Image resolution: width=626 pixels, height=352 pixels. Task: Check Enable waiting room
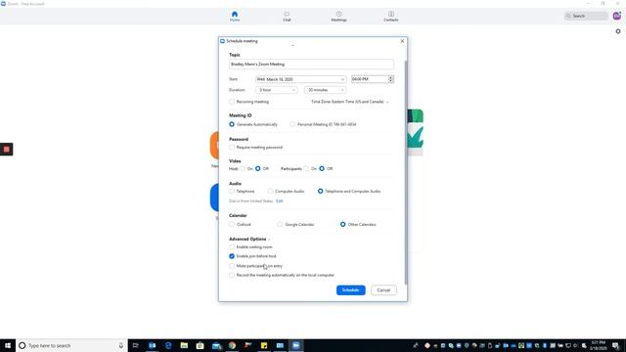coord(232,247)
